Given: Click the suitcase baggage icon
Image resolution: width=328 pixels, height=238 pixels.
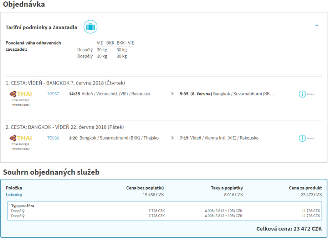Looking at the screenshot, I should (91, 27).
